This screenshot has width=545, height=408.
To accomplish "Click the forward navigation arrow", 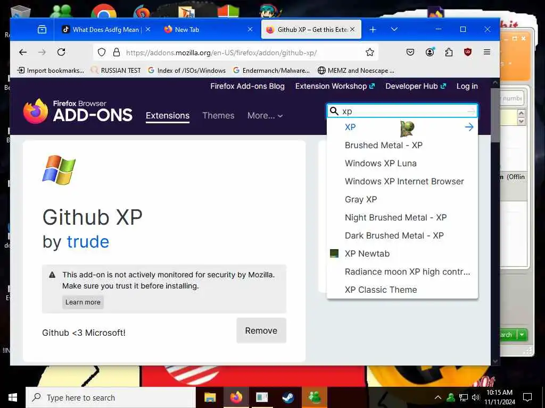I will [42, 53].
